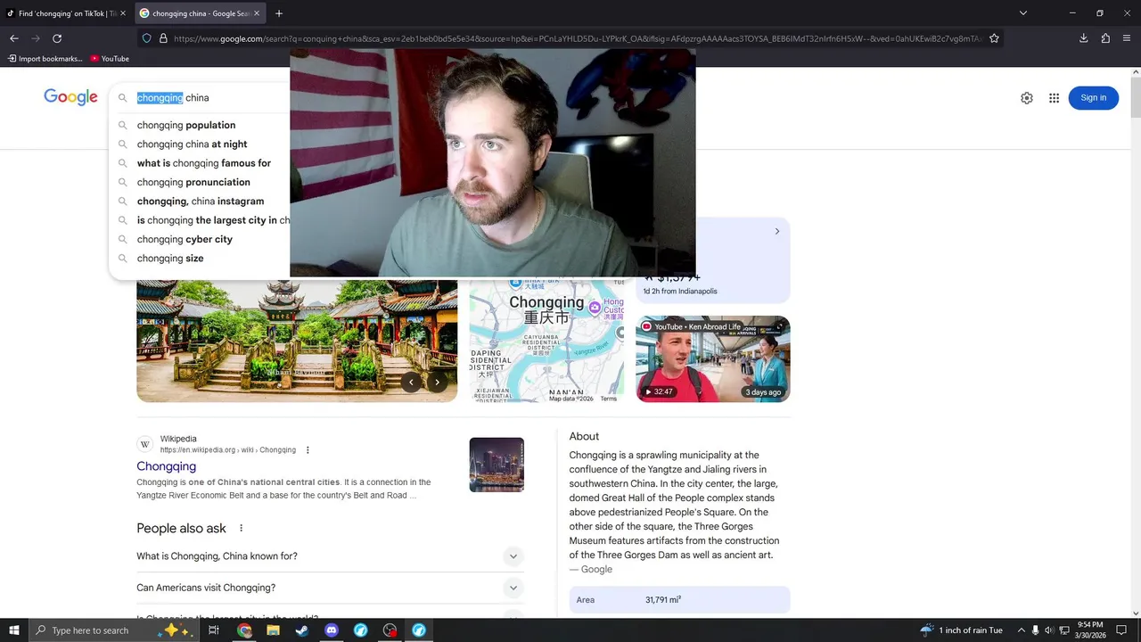Open People also ask options menu
The height and width of the screenshot is (642, 1141).
point(241,528)
